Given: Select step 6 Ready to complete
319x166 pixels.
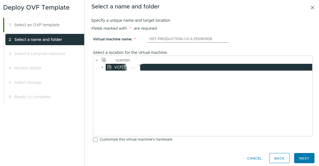Looking at the screenshot, I should pyautogui.click(x=33, y=97).
